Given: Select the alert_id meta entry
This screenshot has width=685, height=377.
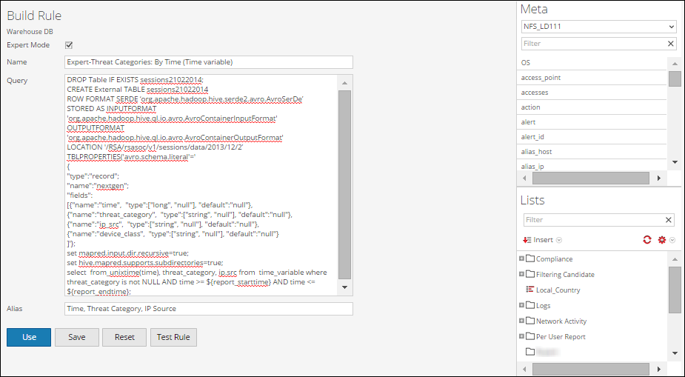Looking at the screenshot, I should 593,137.
